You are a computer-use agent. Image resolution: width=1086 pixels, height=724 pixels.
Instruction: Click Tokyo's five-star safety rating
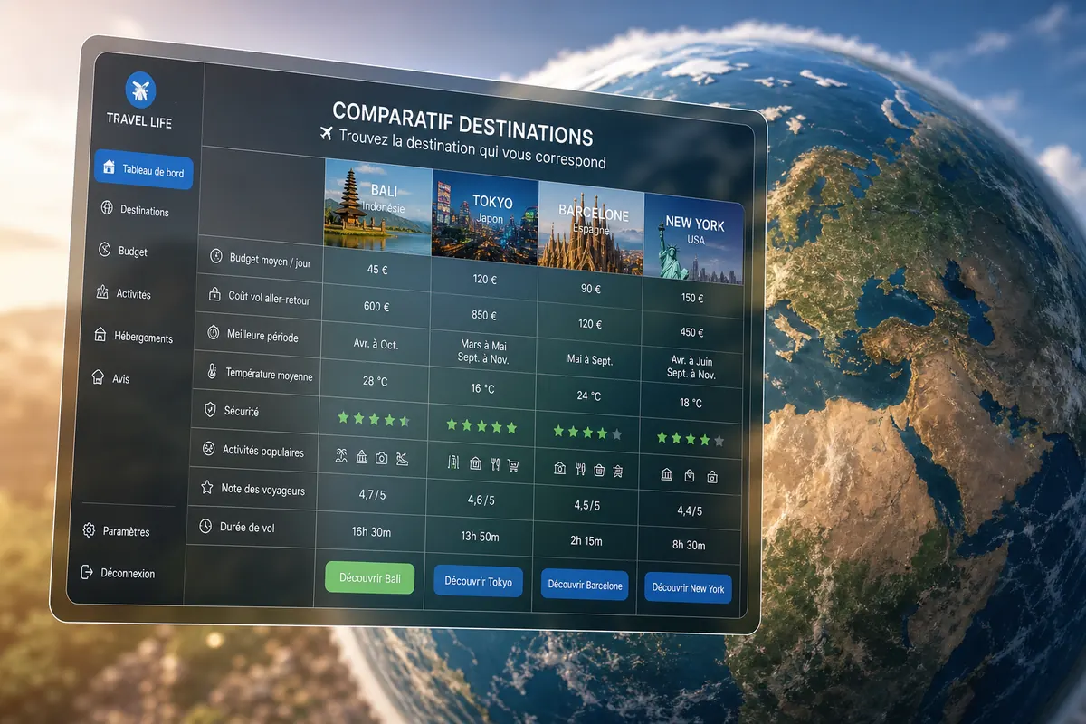[481, 426]
